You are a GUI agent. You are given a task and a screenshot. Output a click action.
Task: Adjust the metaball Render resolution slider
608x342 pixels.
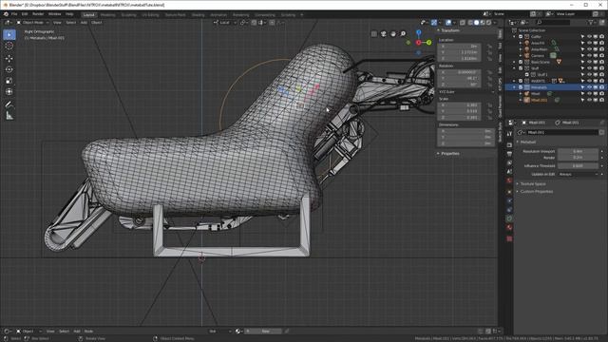pyautogui.click(x=579, y=158)
